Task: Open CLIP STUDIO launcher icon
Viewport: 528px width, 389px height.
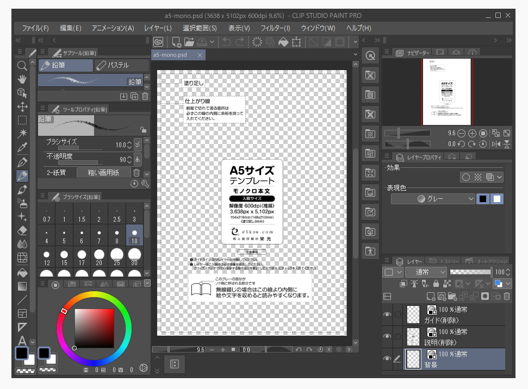Action: click(158, 42)
